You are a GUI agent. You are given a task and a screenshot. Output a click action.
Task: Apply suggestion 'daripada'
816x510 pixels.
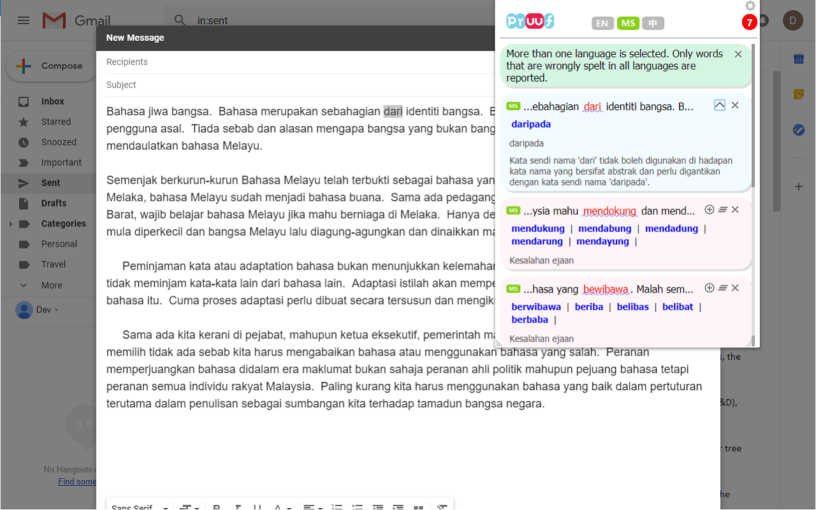point(531,124)
